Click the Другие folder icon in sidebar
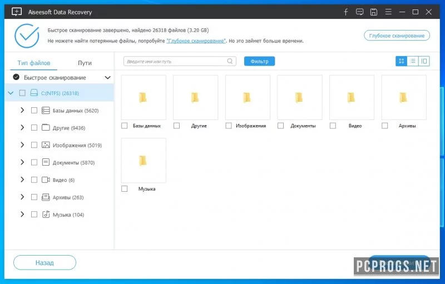The height and width of the screenshot is (284, 445). [x=46, y=127]
